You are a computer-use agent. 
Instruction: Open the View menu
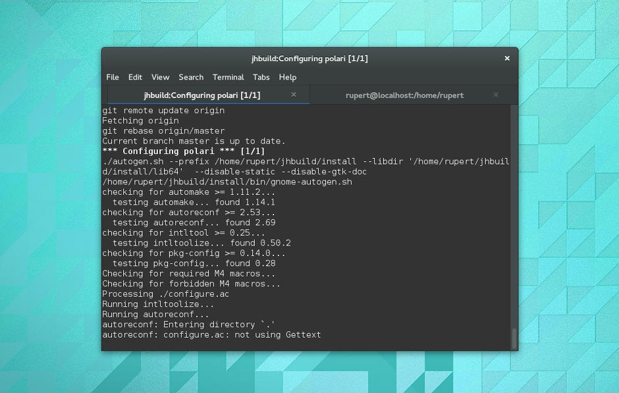point(160,77)
